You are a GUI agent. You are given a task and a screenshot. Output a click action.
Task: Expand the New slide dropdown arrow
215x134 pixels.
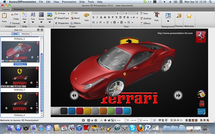[24, 22]
